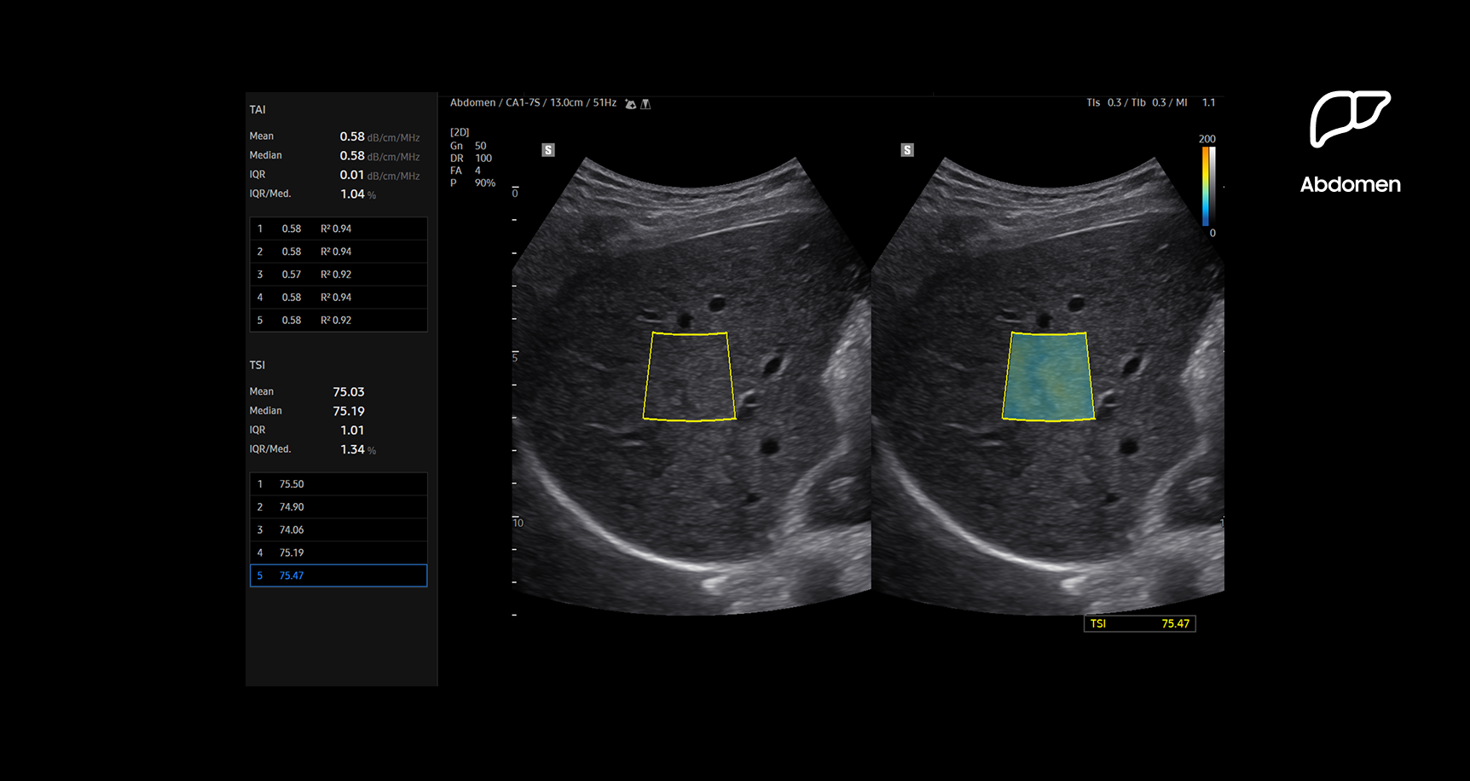Click the first status icon after 51Hz

630,104
